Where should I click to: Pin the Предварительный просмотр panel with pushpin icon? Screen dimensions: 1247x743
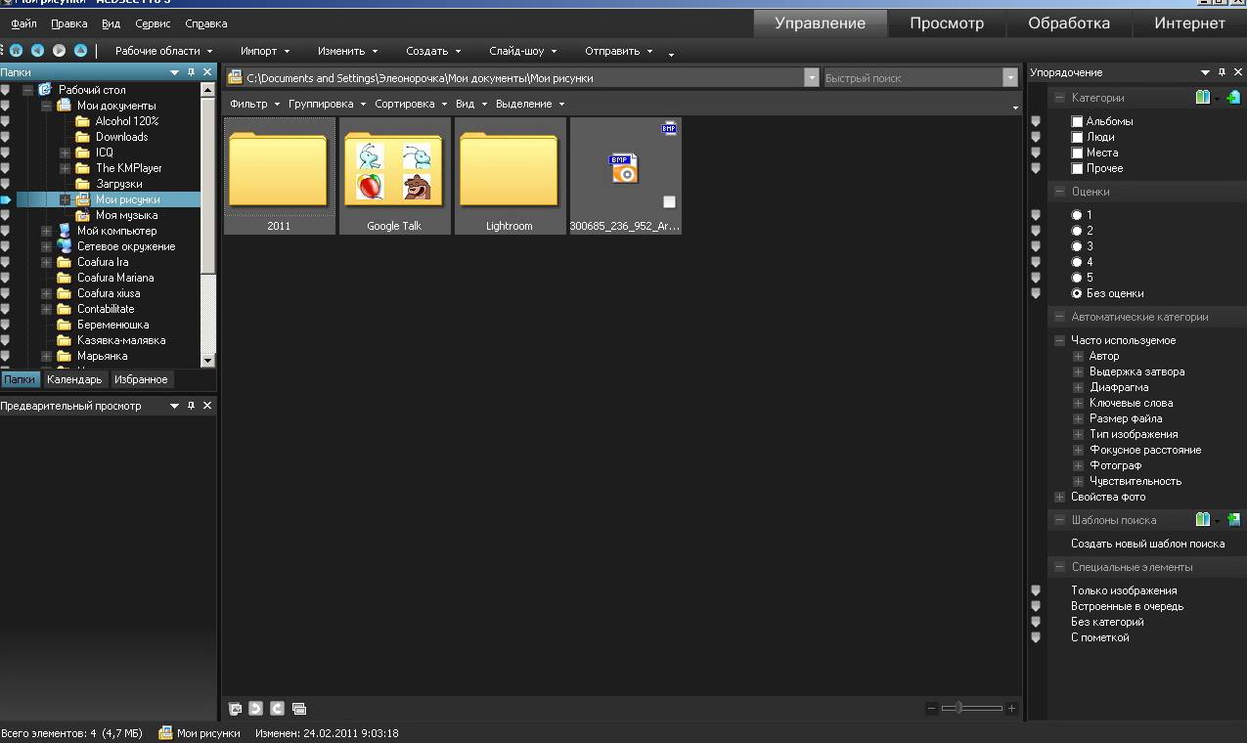(191, 406)
